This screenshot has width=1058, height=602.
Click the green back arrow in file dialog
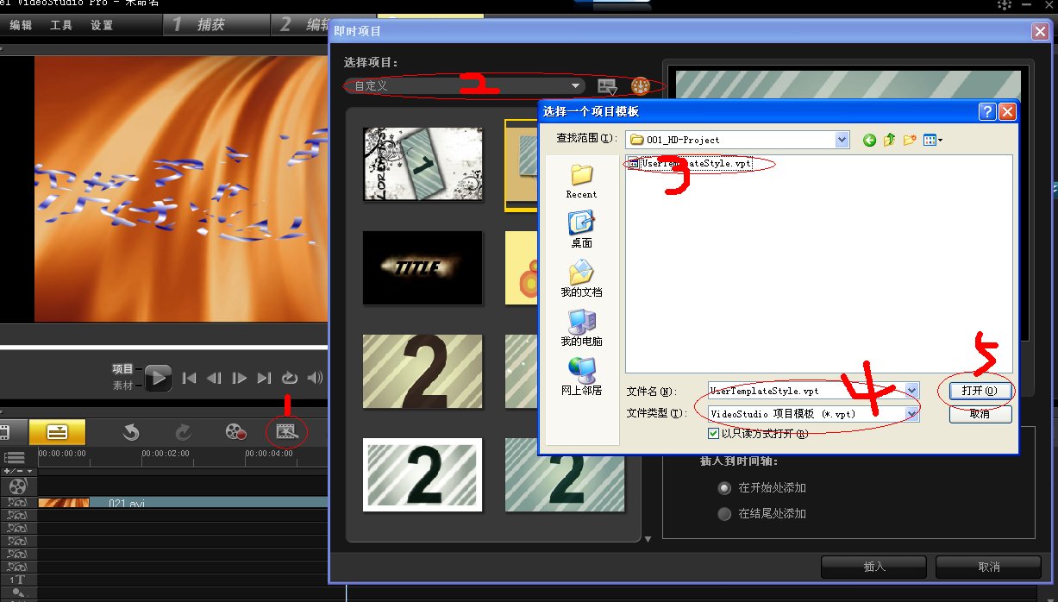click(869, 140)
